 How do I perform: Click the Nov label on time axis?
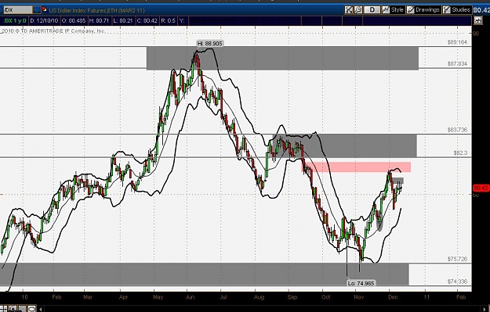click(359, 297)
